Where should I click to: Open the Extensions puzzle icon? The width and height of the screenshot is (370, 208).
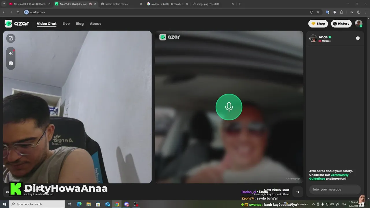tap(342, 12)
